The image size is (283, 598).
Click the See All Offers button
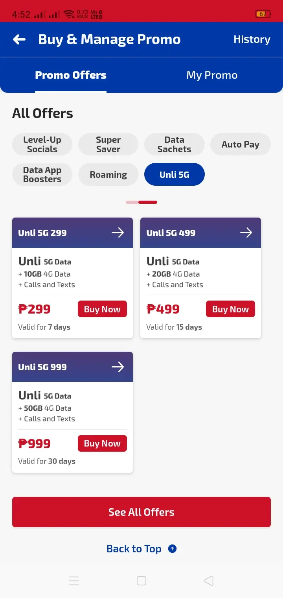tap(141, 512)
